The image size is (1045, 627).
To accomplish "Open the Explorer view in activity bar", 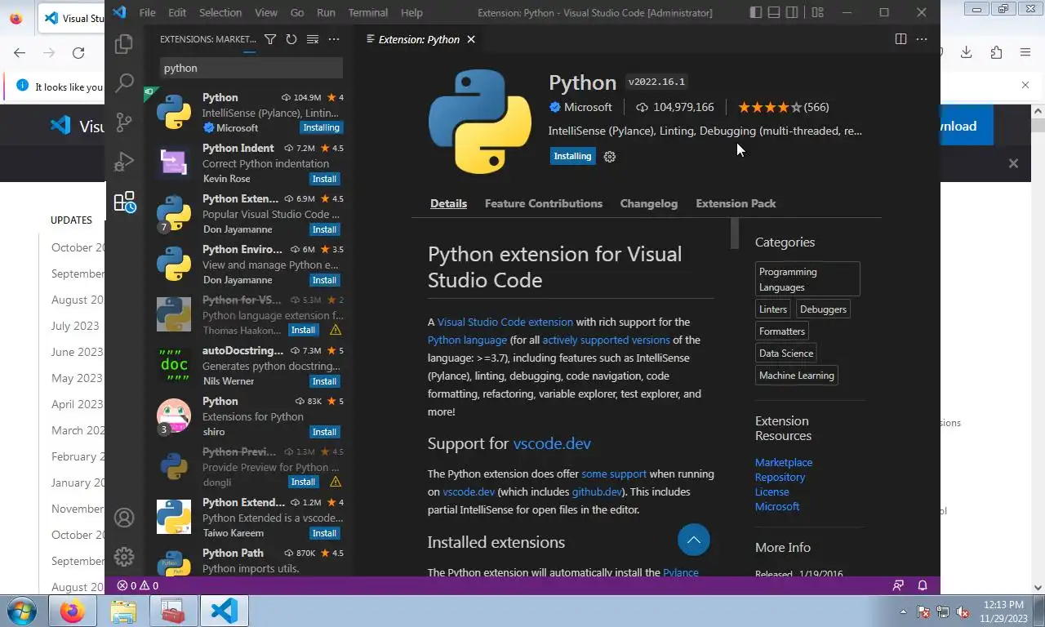I will coord(124,44).
